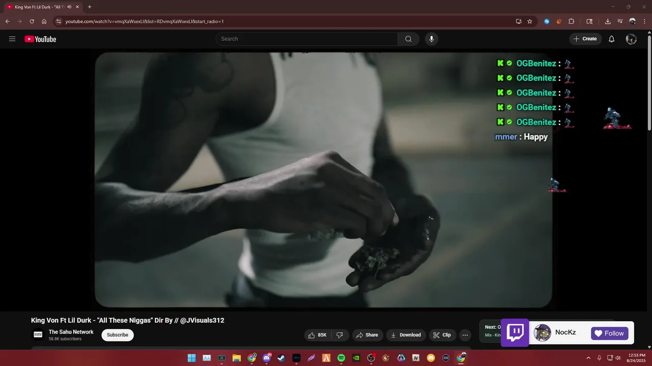Click the 58.8K subscribers text
The width and height of the screenshot is (652, 366).
pos(65,339)
